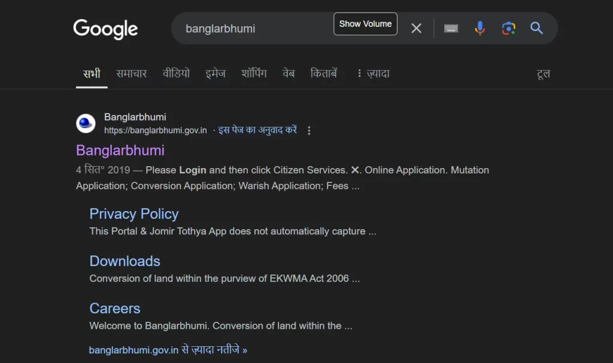Click more results from banglarbhumi.gov.in link

tap(168, 350)
